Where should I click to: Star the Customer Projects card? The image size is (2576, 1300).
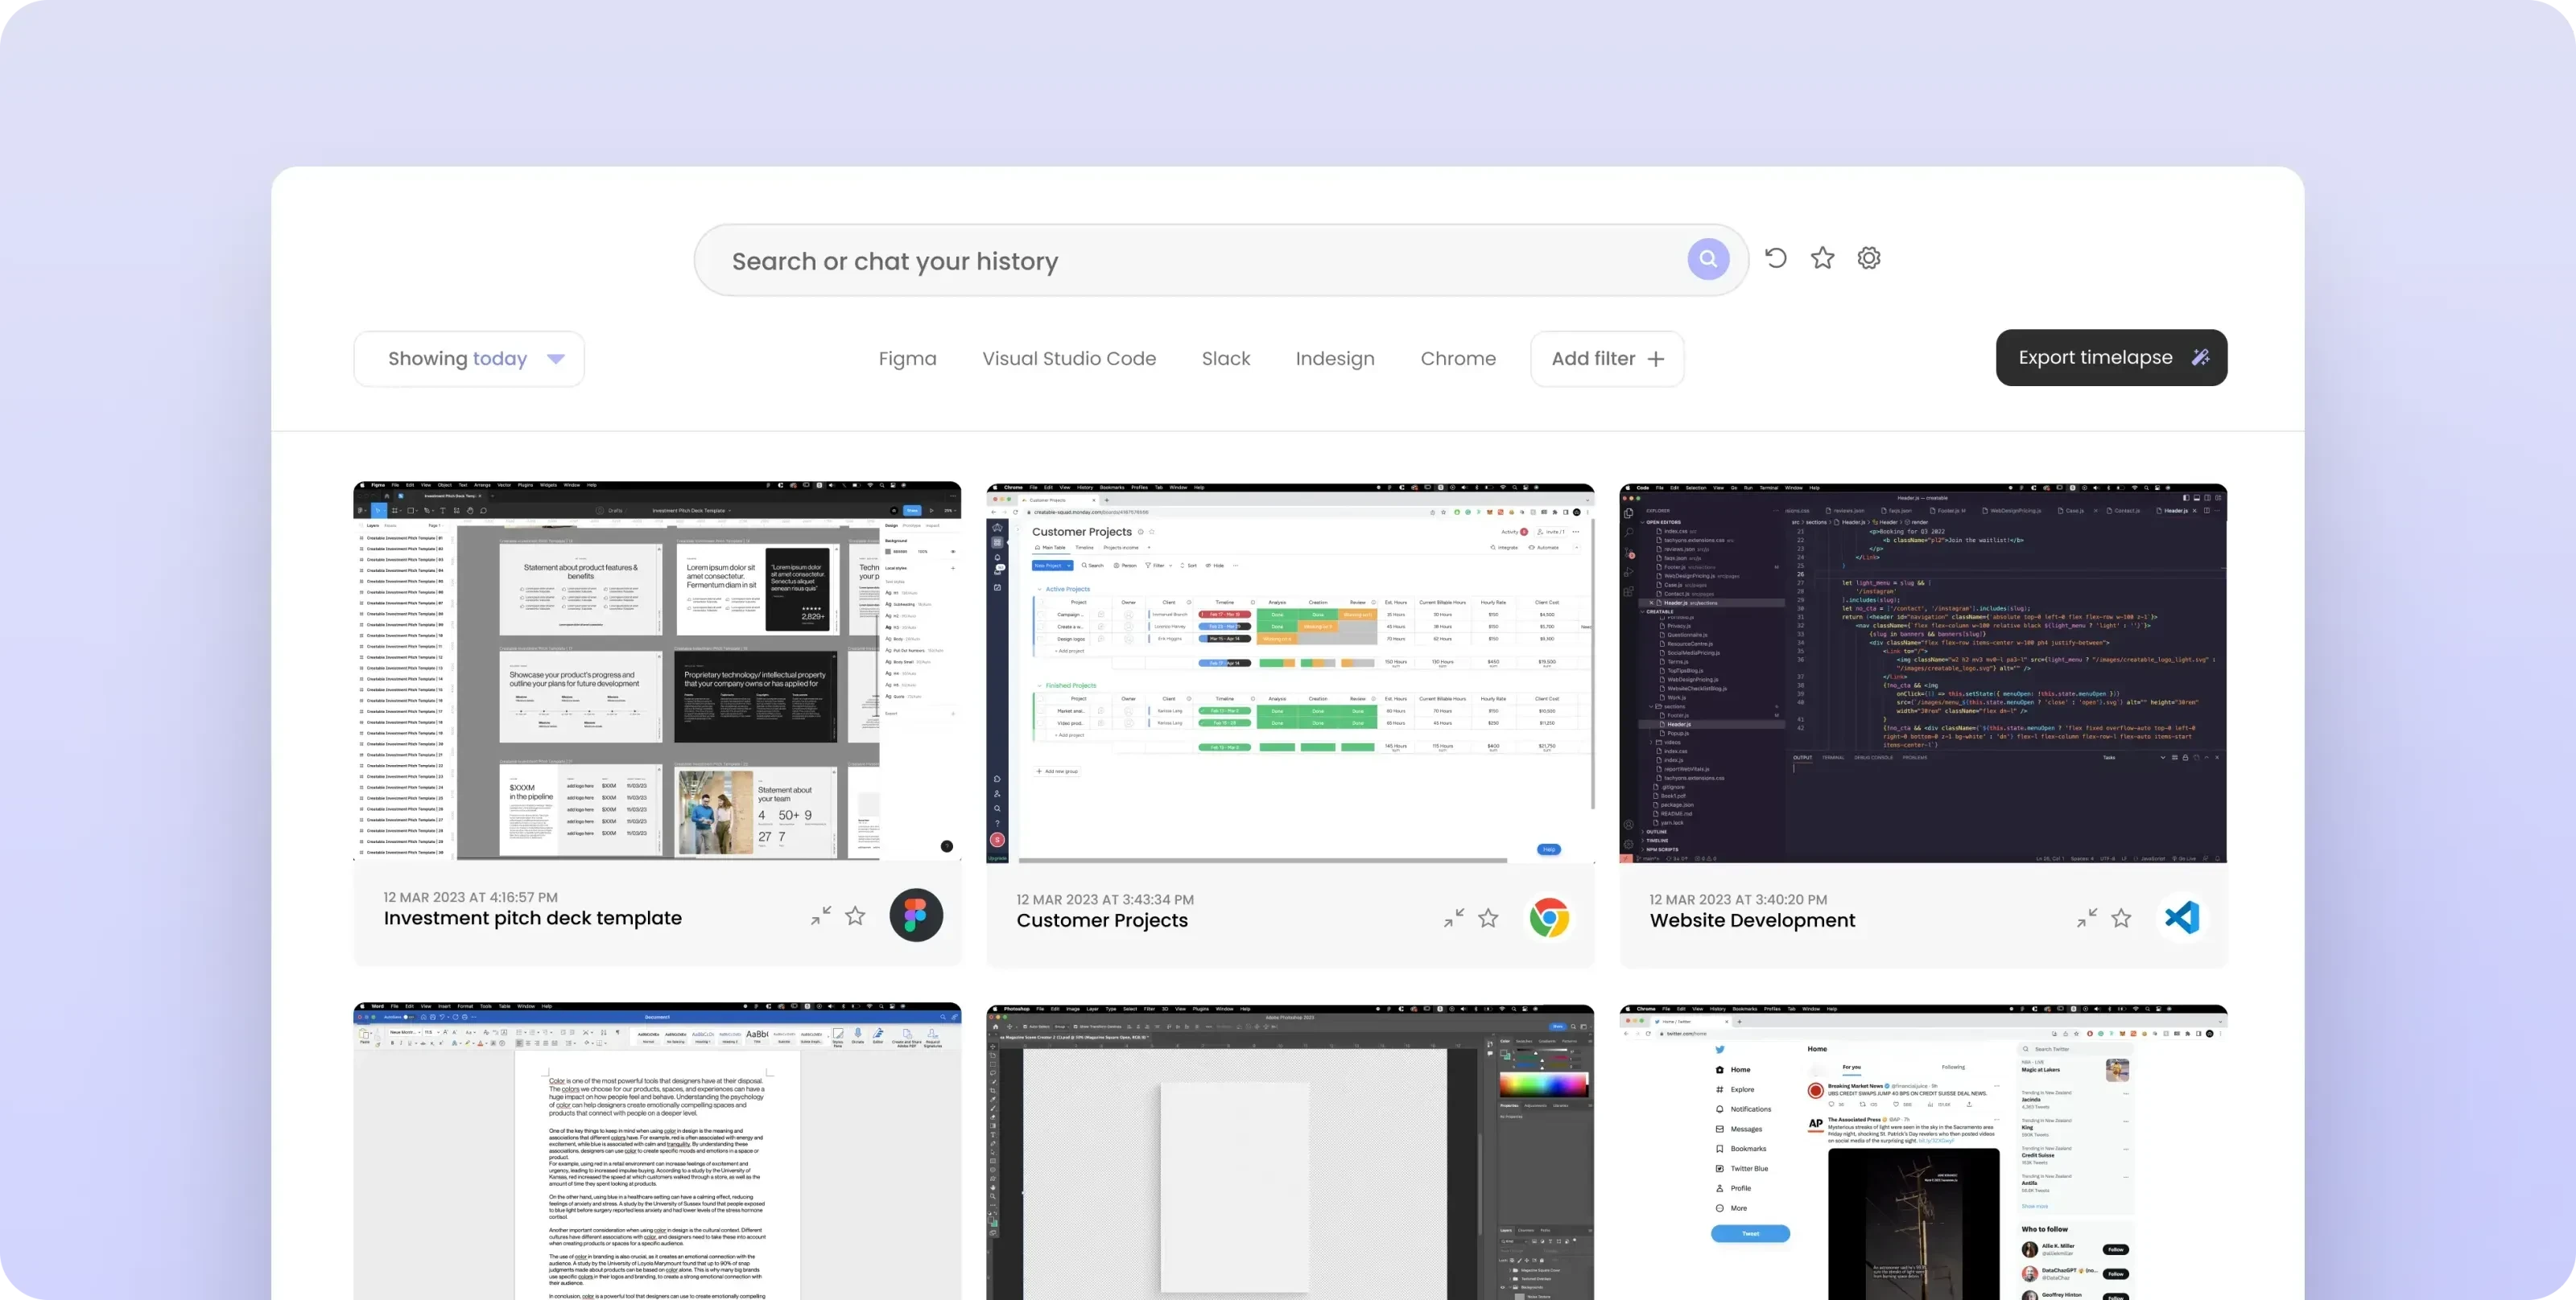point(1488,917)
